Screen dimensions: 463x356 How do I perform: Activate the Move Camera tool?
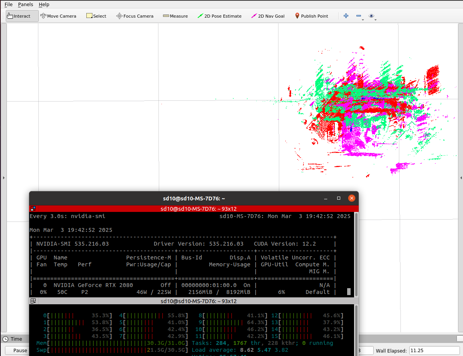pyautogui.click(x=58, y=16)
